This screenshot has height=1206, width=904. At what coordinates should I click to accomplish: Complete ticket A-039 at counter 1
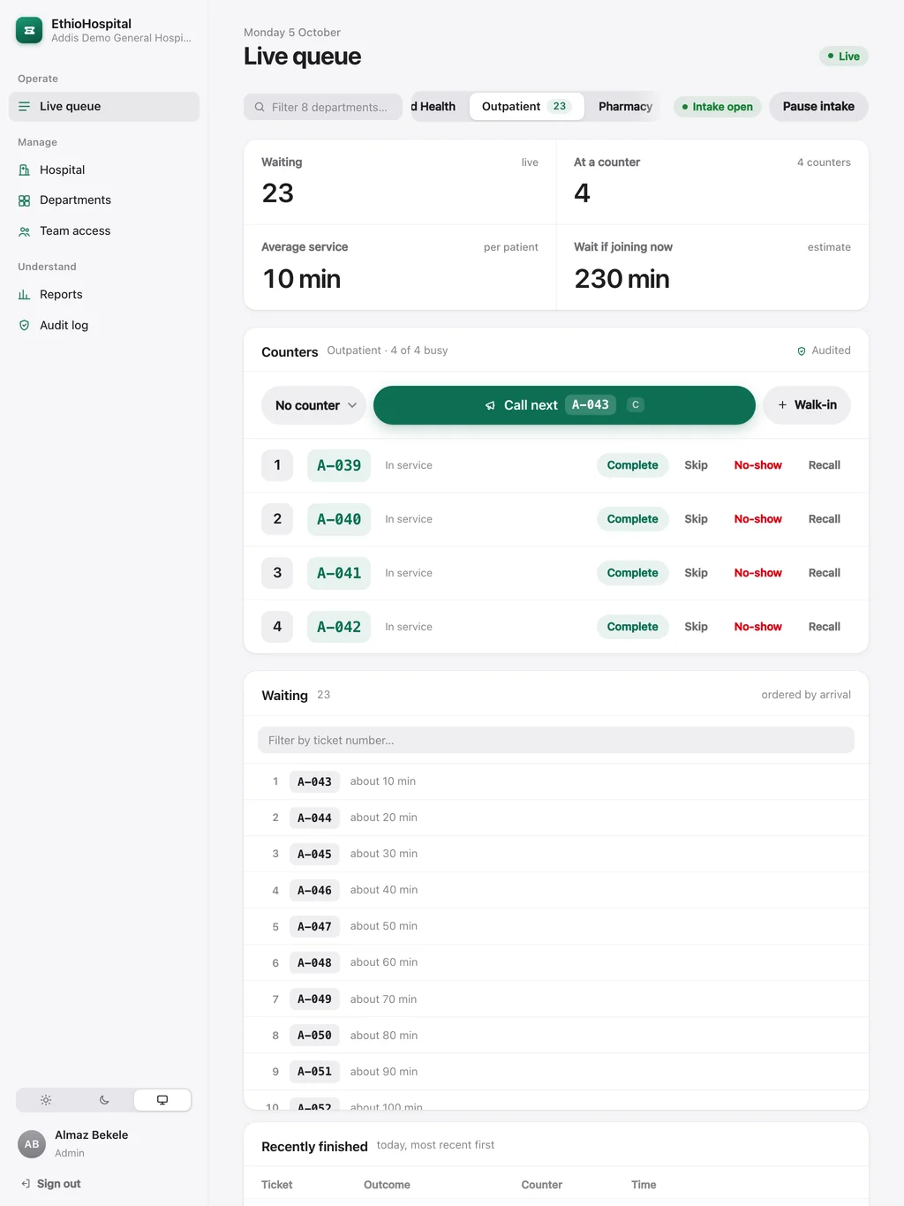click(x=632, y=465)
